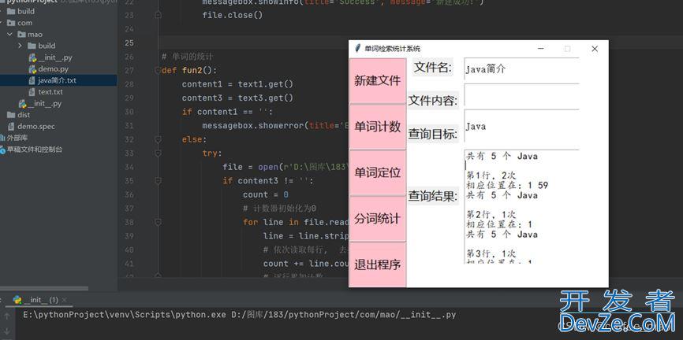
Task: Click the file icon next to demo.spec
Action: click(x=11, y=127)
